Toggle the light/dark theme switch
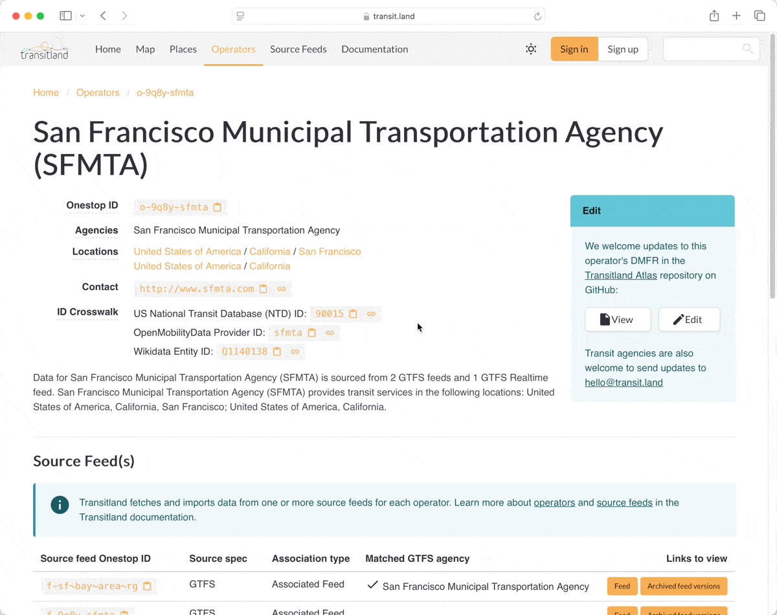 (x=531, y=49)
